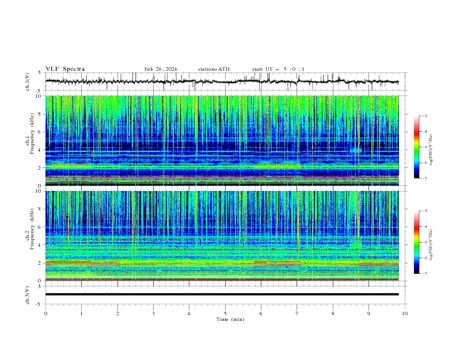This screenshot has height=352, width=456.
Task: Select the ch.3 flat voltage trace
Action: (222, 294)
